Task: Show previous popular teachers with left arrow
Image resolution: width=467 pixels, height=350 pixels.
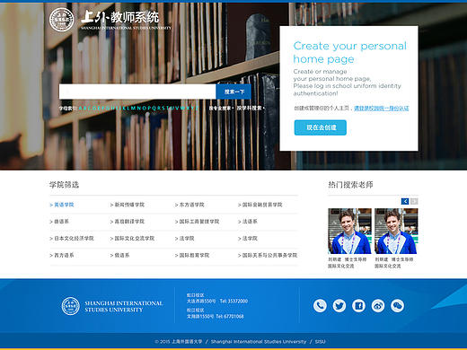Action: click(405, 201)
